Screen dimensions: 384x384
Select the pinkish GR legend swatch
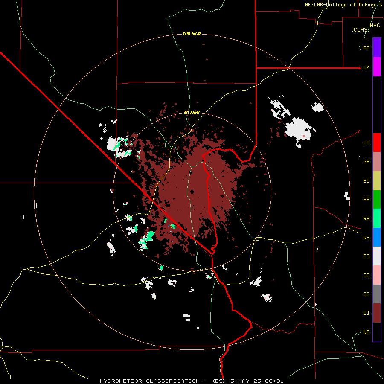click(x=377, y=162)
